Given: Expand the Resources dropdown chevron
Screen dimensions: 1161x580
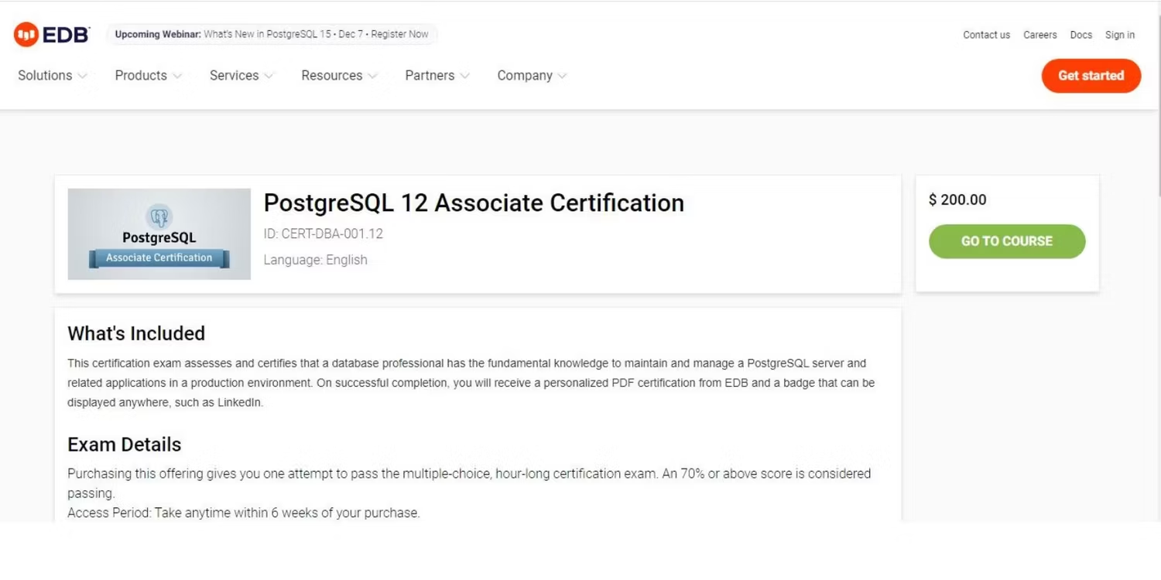Looking at the screenshot, I should point(372,76).
